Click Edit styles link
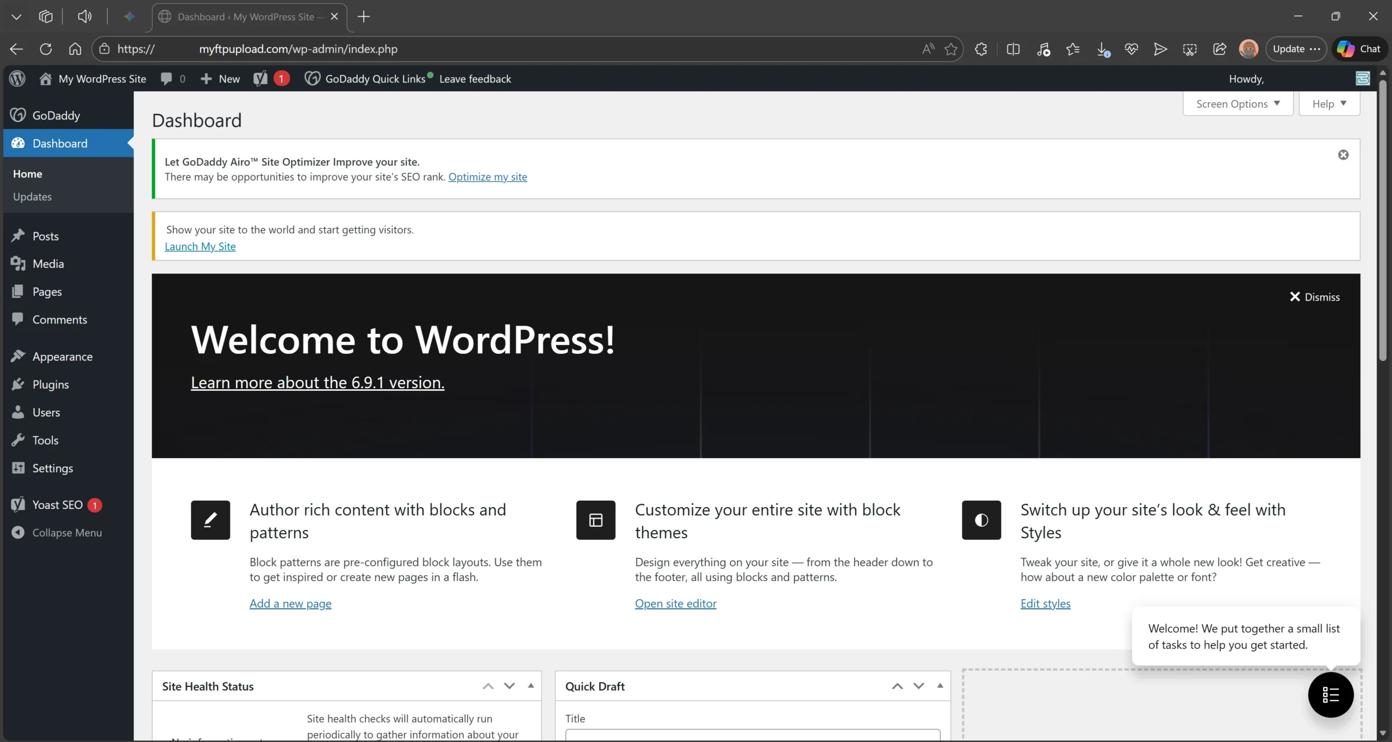The image size is (1392, 742). [x=1046, y=603]
